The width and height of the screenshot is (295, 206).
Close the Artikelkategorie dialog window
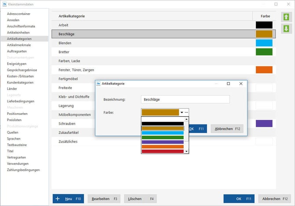241,83
